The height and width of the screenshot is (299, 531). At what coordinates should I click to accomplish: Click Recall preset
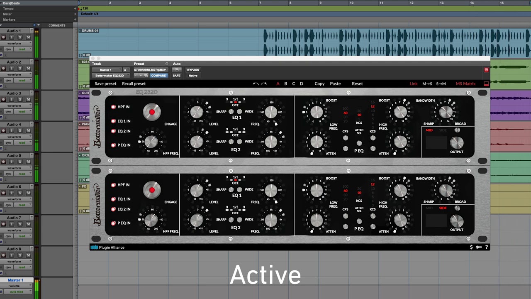[x=134, y=83]
